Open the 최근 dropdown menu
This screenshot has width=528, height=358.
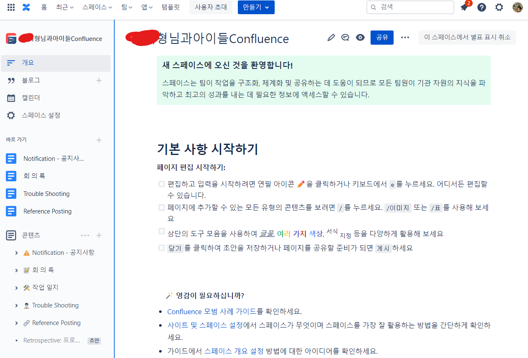coord(65,7)
